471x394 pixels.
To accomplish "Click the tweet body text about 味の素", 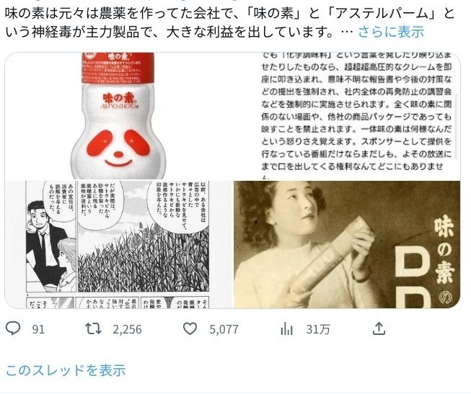I will [230, 23].
